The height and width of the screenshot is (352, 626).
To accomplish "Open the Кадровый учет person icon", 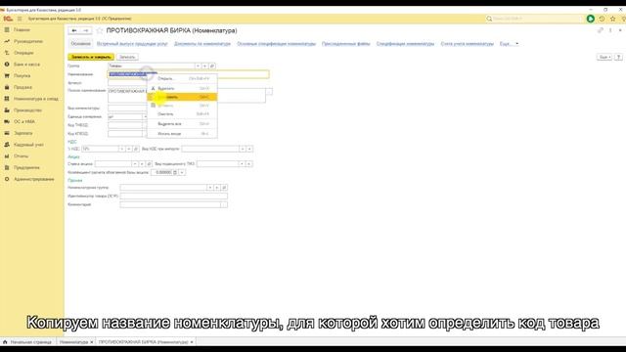I will click(x=7, y=145).
